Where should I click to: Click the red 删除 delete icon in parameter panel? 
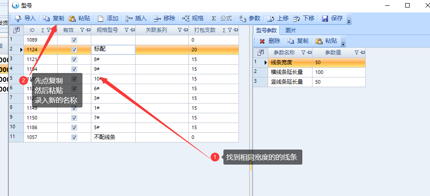[262, 41]
